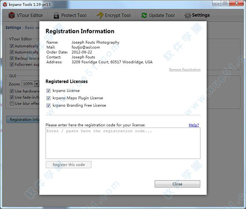This screenshot has height=209, width=246.
Task: Focus the registration code text area
Action: (x=123, y=143)
